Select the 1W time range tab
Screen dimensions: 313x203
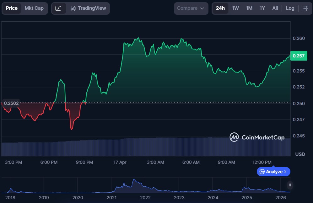[235, 8]
